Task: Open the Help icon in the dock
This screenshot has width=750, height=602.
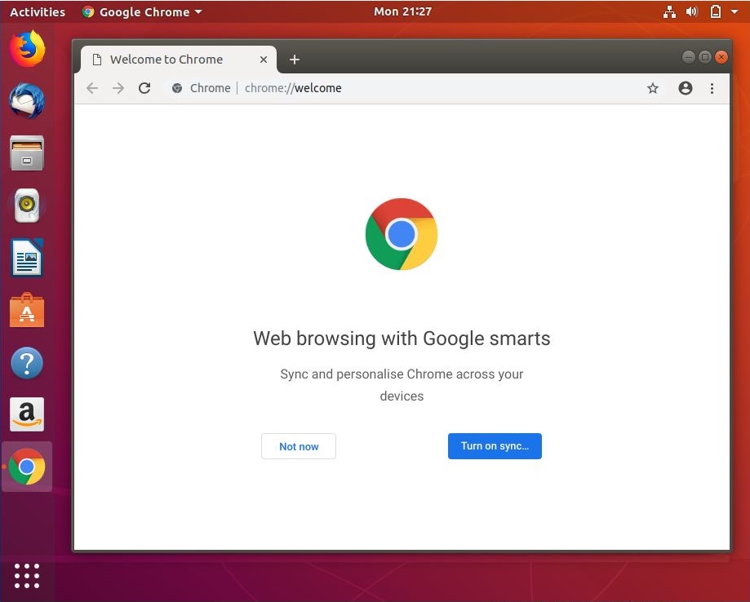Action: click(27, 362)
